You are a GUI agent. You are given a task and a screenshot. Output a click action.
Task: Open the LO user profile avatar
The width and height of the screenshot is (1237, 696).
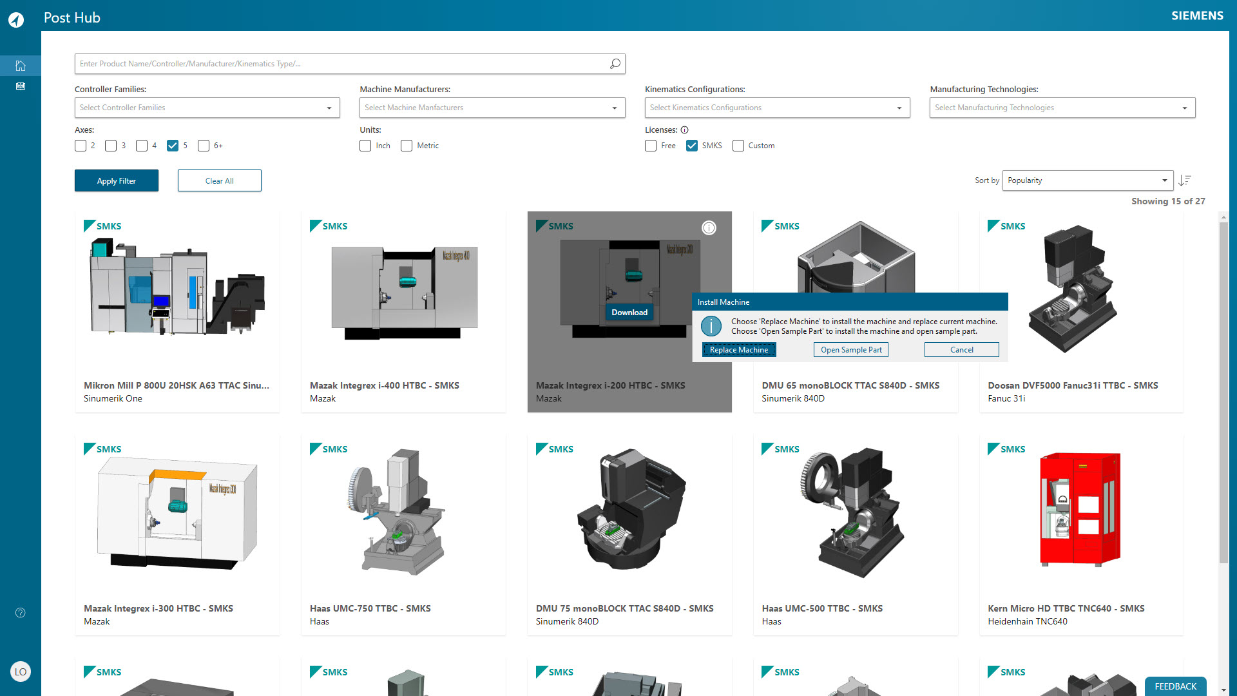[21, 672]
